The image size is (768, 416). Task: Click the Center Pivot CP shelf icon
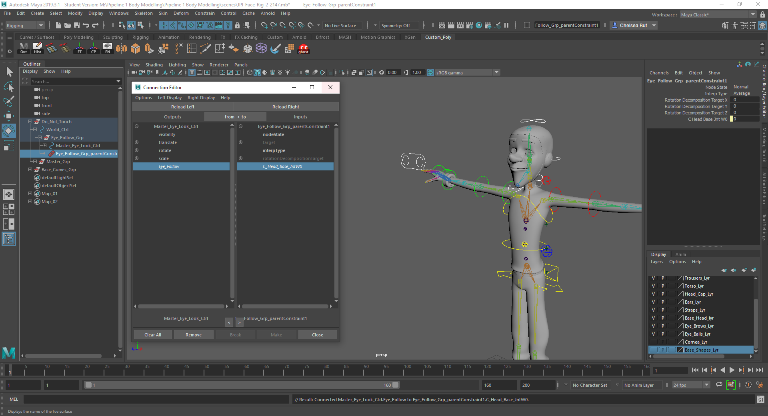click(x=93, y=48)
